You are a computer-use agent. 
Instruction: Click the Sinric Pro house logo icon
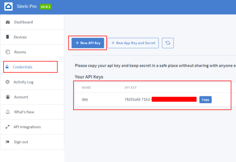click(x=8, y=7)
